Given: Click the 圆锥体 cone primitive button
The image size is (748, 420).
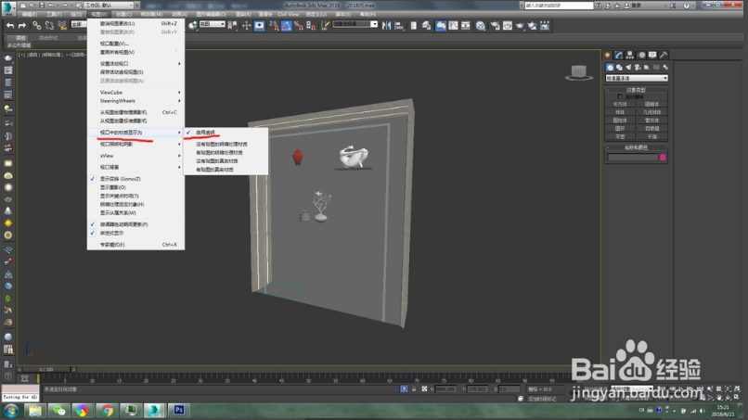Looking at the screenshot, I should click(x=651, y=104).
